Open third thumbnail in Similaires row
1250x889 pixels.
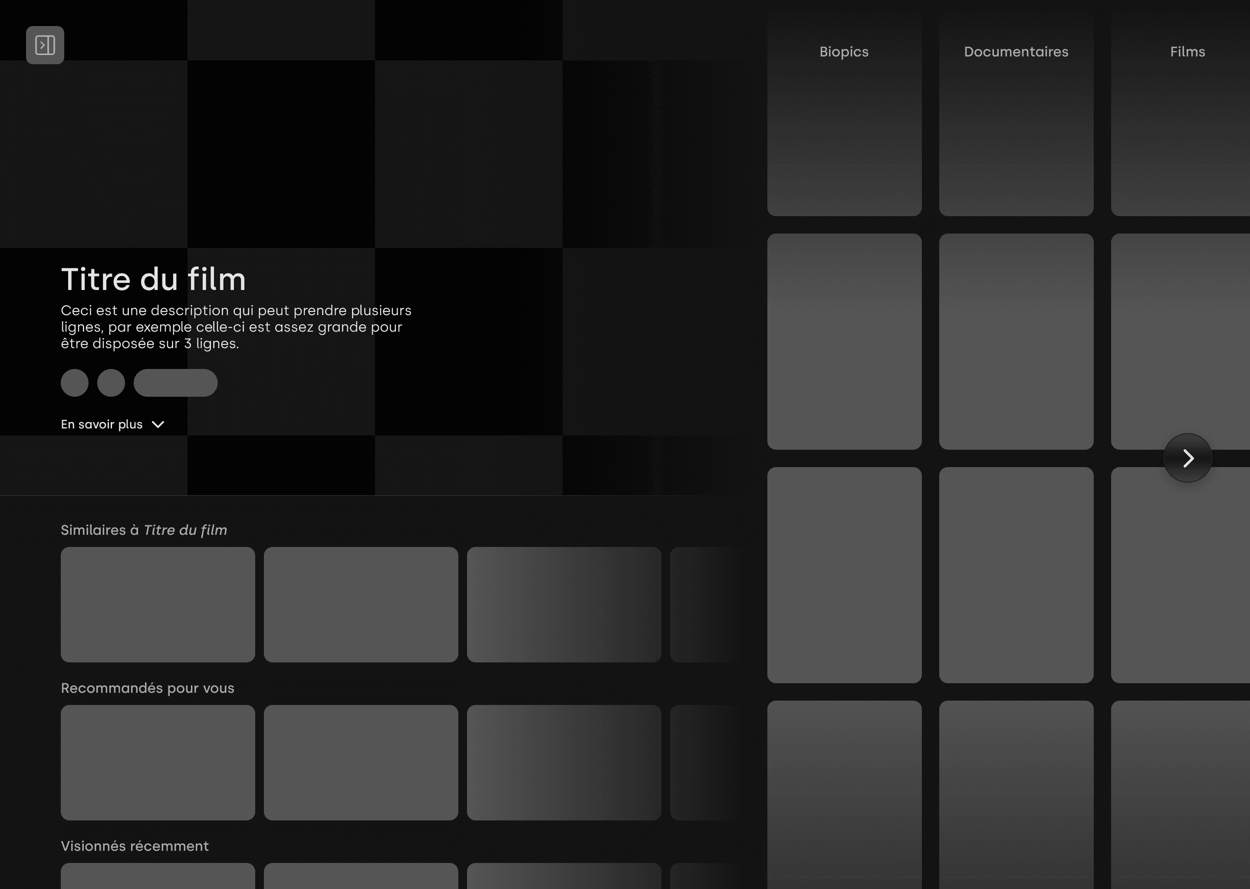pyautogui.click(x=564, y=604)
